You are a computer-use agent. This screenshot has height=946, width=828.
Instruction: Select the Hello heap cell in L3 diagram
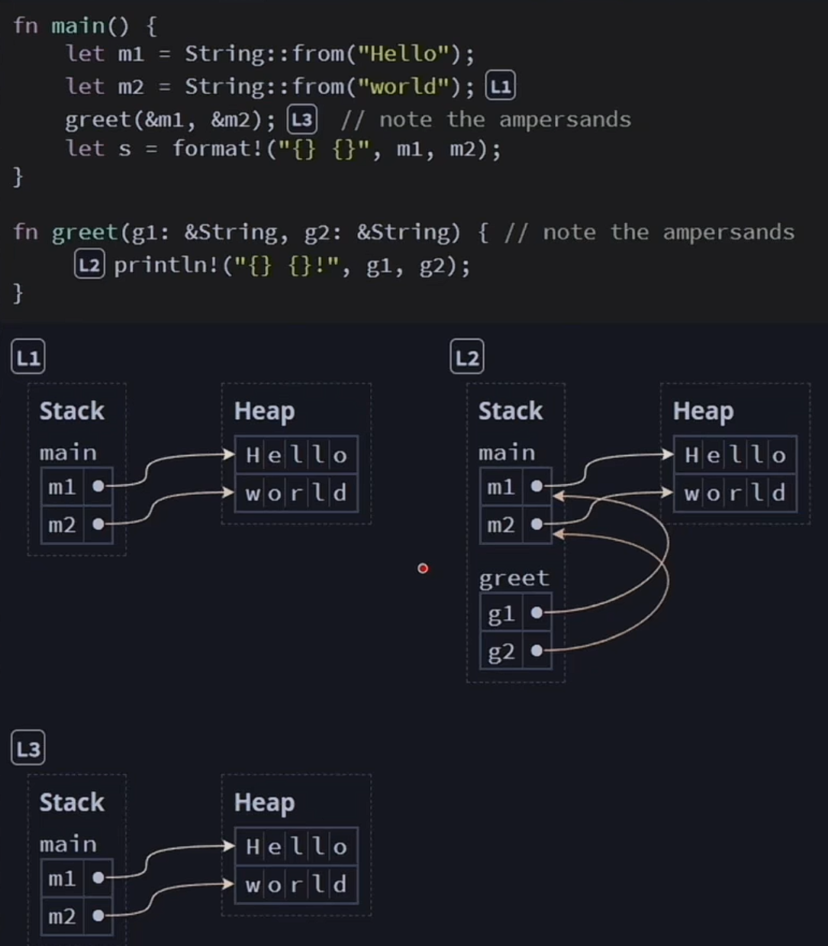click(296, 846)
